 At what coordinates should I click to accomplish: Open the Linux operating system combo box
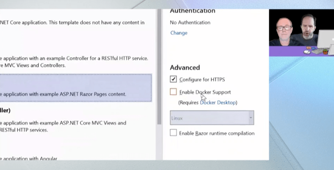pos(209,118)
